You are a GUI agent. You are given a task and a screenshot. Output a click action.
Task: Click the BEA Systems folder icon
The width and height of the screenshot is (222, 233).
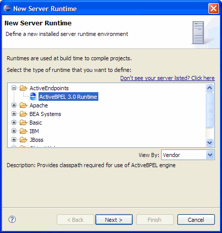[x=23, y=114]
